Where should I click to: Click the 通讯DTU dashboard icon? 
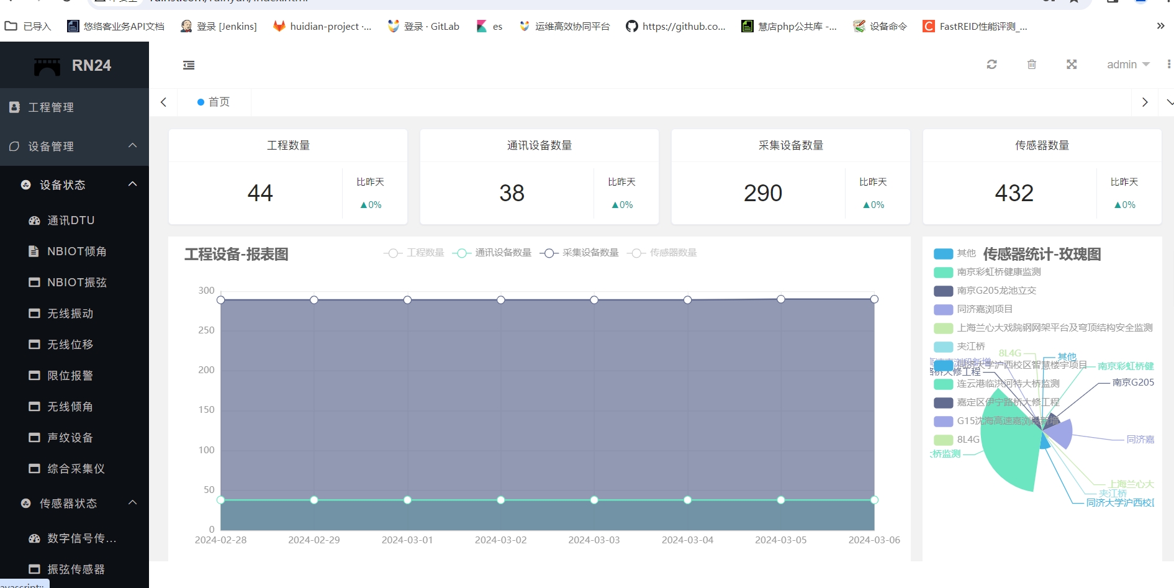[34, 220]
